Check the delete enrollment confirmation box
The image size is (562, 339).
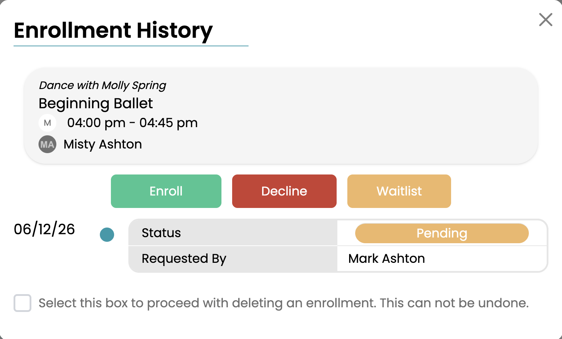tap(22, 303)
